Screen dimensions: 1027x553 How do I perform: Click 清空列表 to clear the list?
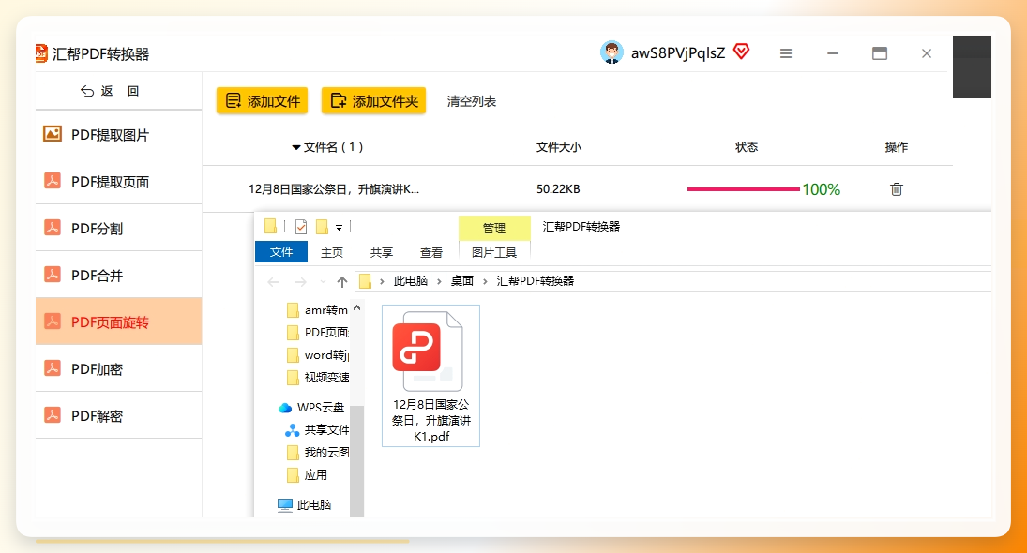[472, 101]
